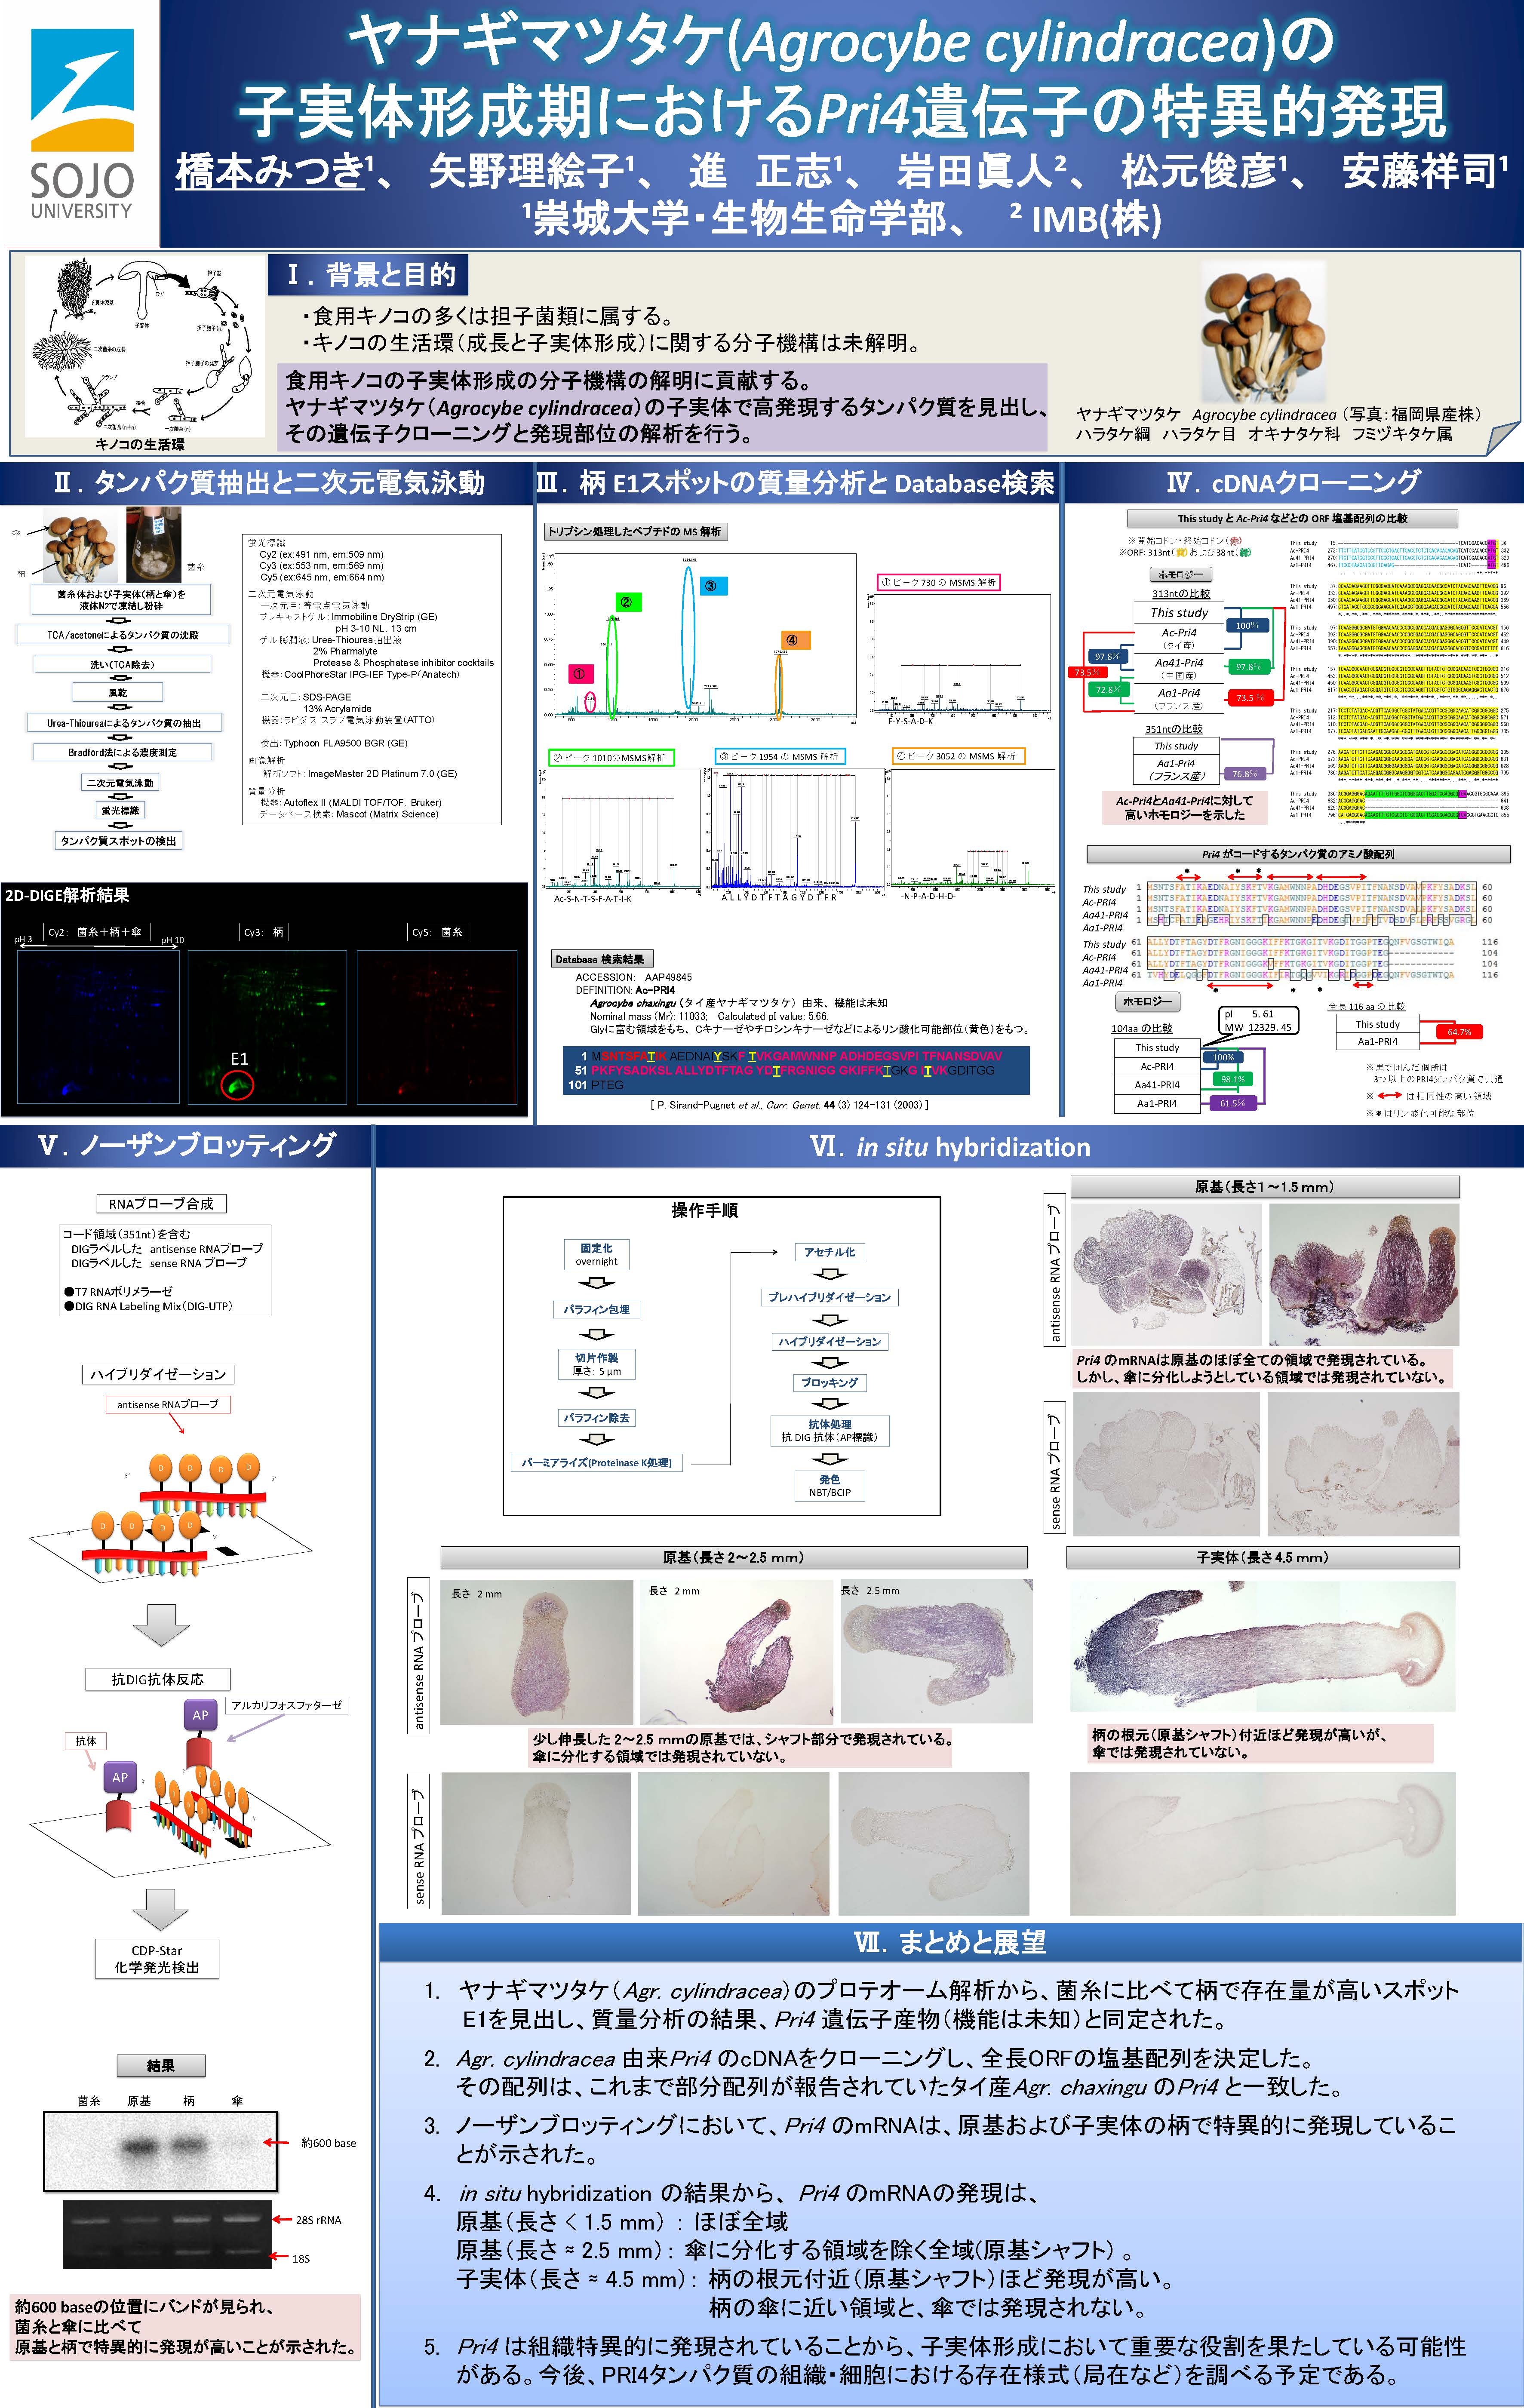
Task: Click the red 64.7% homology value
Action: (x=1459, y=1031)
